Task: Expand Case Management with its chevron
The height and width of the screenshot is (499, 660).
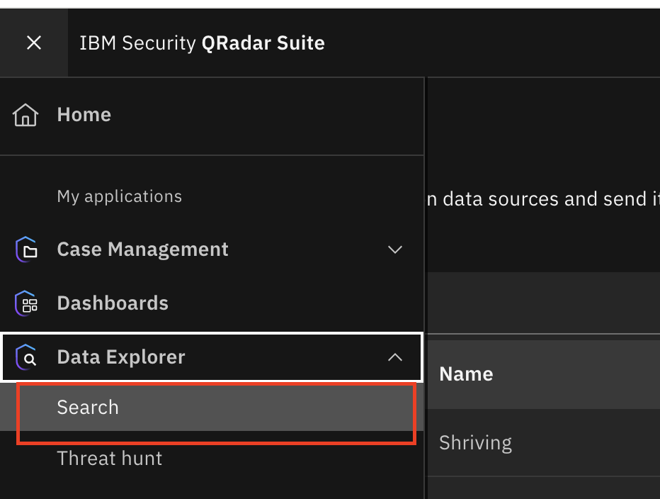Action: [x=395, y=250]
